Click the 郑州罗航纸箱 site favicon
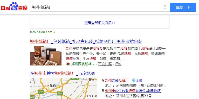 (68, 64)
